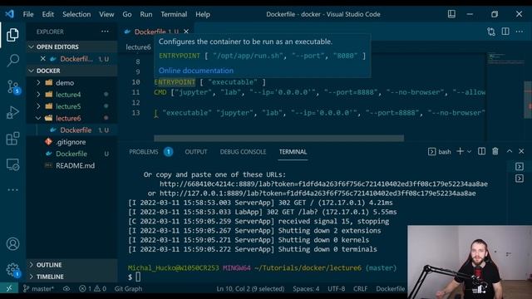Switch to the Problems tab
Screen dimensions: 532x299
pos(150,151)
